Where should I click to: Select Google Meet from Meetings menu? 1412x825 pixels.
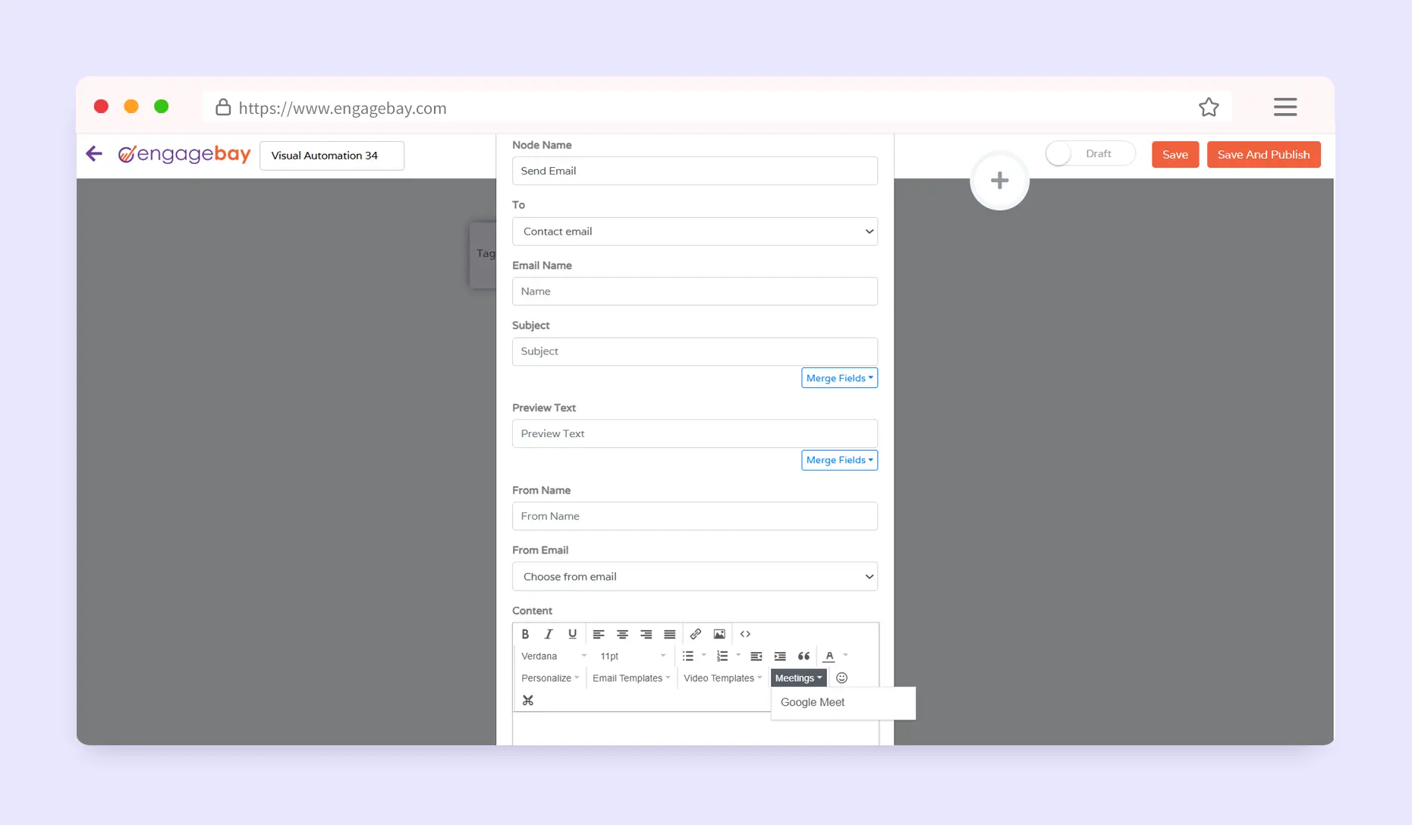click(x=813, y=703)
